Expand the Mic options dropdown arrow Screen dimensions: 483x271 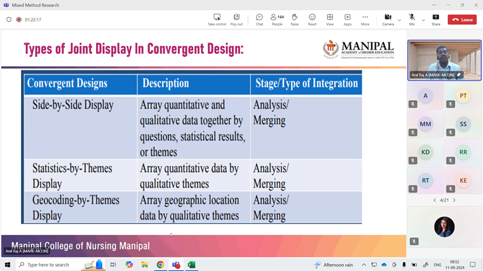tap(423, 20)
